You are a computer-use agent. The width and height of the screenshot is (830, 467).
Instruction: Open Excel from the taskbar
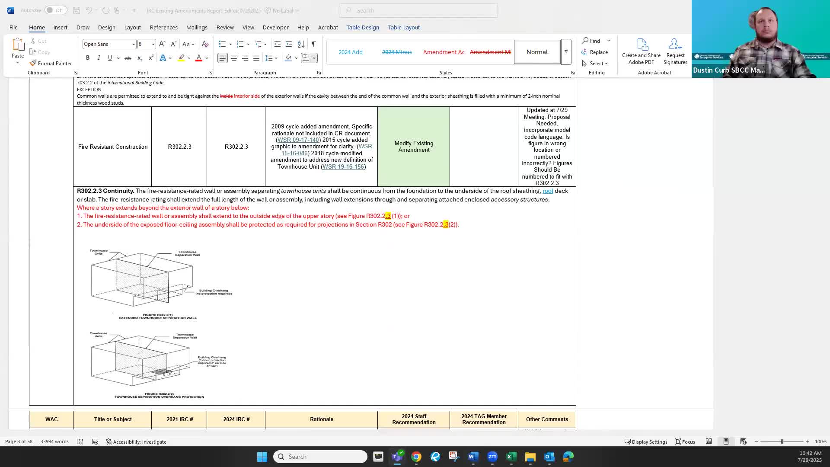[x=511, y=457]
